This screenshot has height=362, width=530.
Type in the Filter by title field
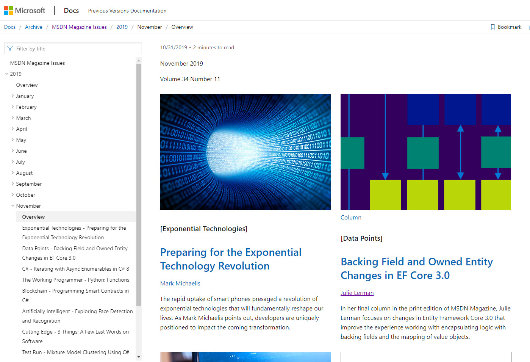76,49
